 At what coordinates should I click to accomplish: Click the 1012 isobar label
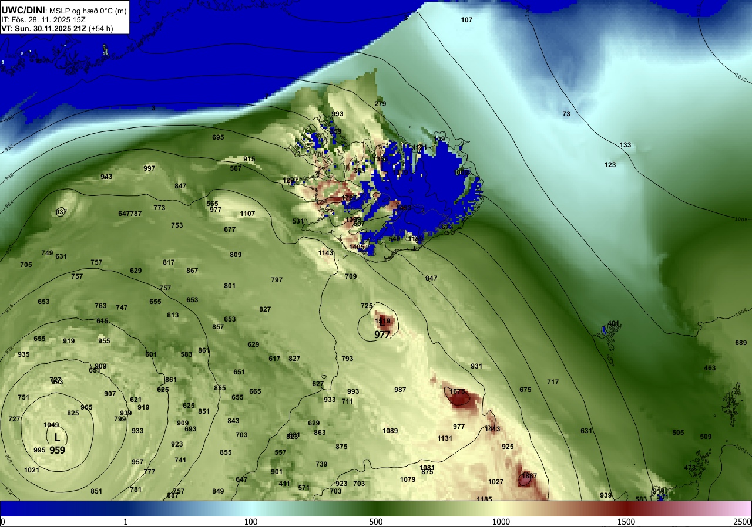click(742, 76)
